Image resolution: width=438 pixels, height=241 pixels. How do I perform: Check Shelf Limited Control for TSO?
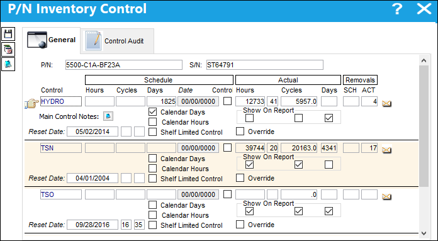click(152, 225)
